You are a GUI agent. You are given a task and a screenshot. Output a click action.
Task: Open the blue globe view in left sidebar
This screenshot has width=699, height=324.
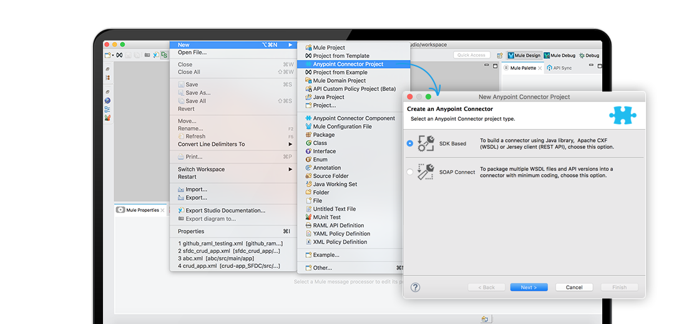pyautogui.click(x=107, y=101)
